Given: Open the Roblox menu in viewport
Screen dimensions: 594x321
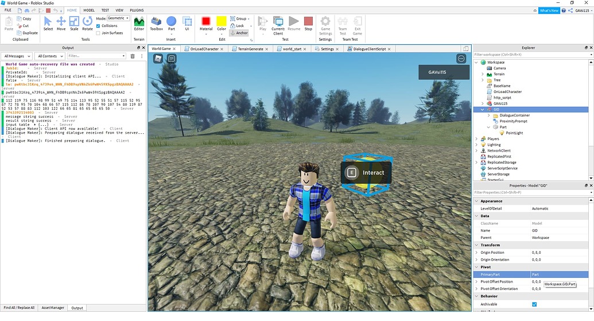Looking at the screenshot, I should [x=158, y=59].
